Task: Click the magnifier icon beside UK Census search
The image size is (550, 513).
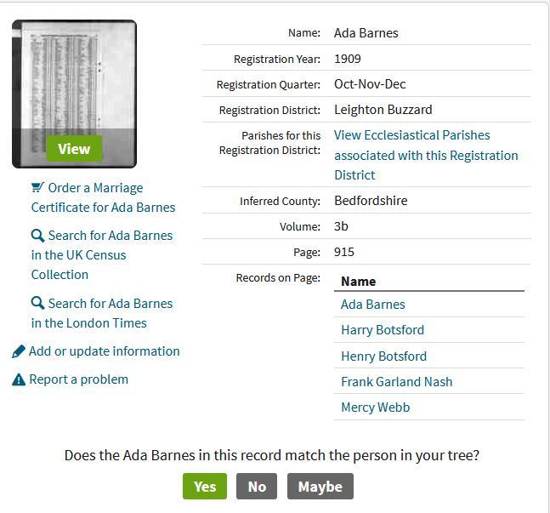Action: [x=37, y=236]
